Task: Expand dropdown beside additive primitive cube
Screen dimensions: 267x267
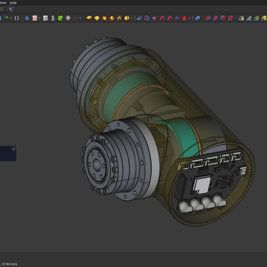Action: coord(131,18)
